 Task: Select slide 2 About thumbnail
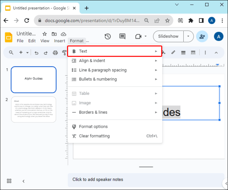[x=34, y=110]
